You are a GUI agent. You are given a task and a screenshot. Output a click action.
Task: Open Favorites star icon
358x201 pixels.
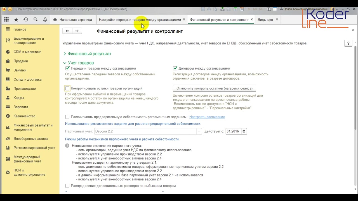[16, 20]
